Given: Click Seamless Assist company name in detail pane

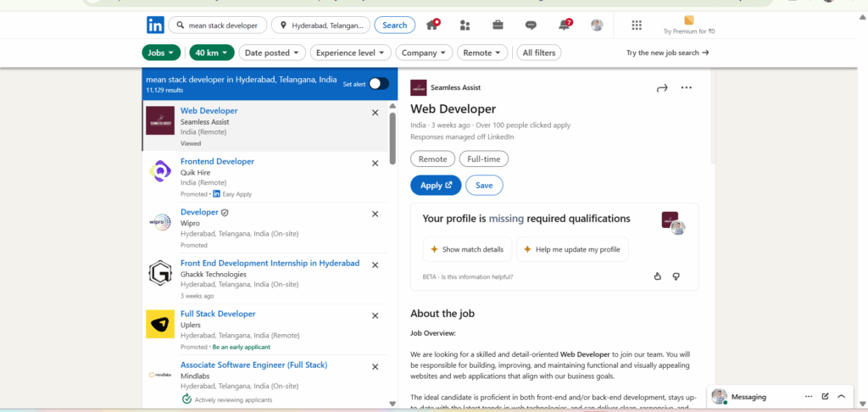Looking at the screenshot, I should 455,87.
